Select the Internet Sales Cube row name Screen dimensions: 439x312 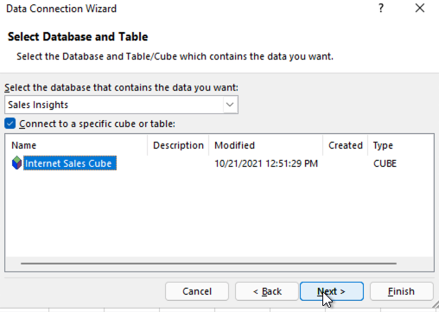(70, 163)
